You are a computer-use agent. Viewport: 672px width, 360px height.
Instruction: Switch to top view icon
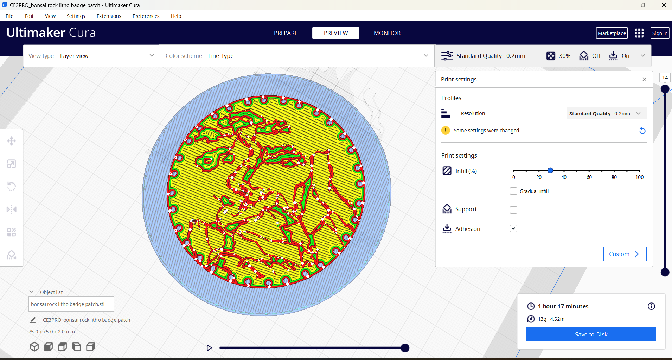(x=62, y=347)
